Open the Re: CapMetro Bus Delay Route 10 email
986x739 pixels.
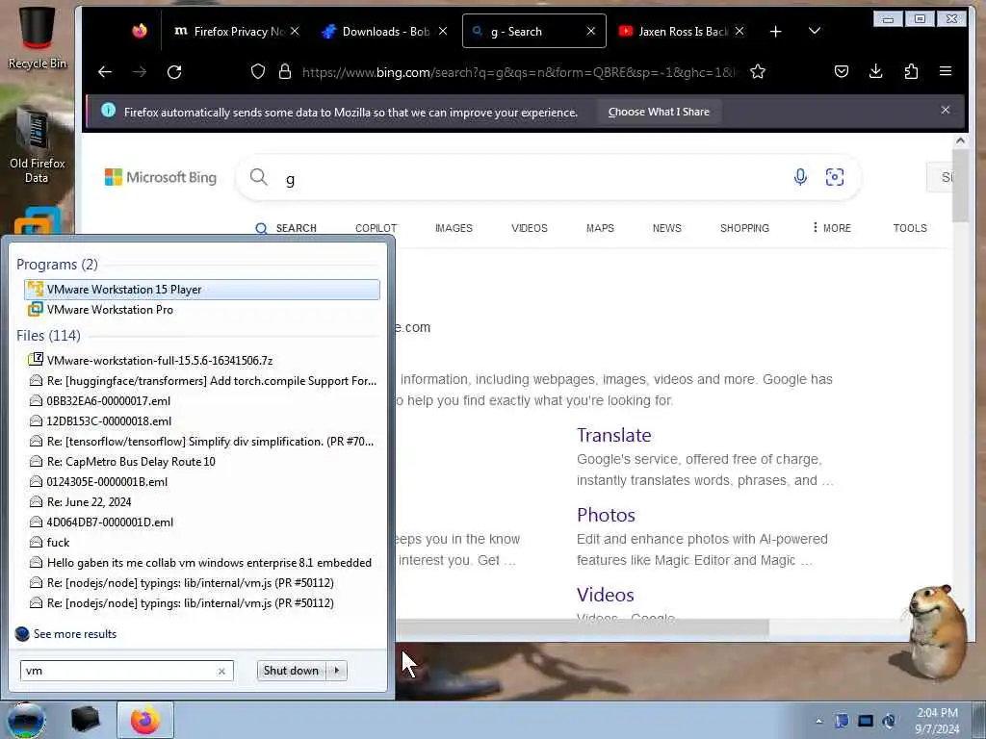[202, 461]
